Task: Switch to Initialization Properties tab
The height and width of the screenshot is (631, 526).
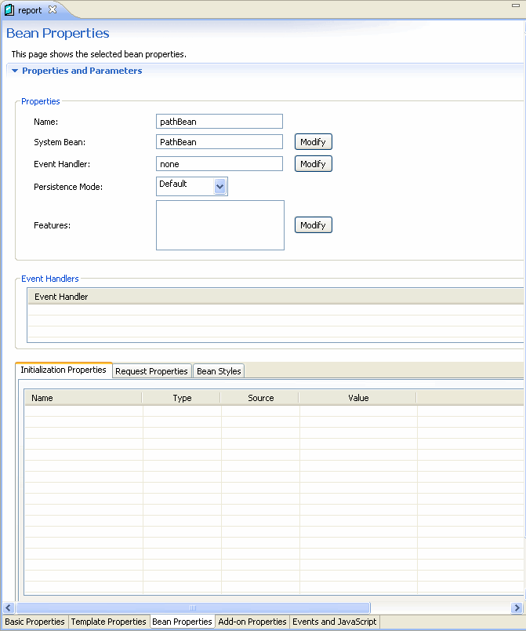Action: 63,370
